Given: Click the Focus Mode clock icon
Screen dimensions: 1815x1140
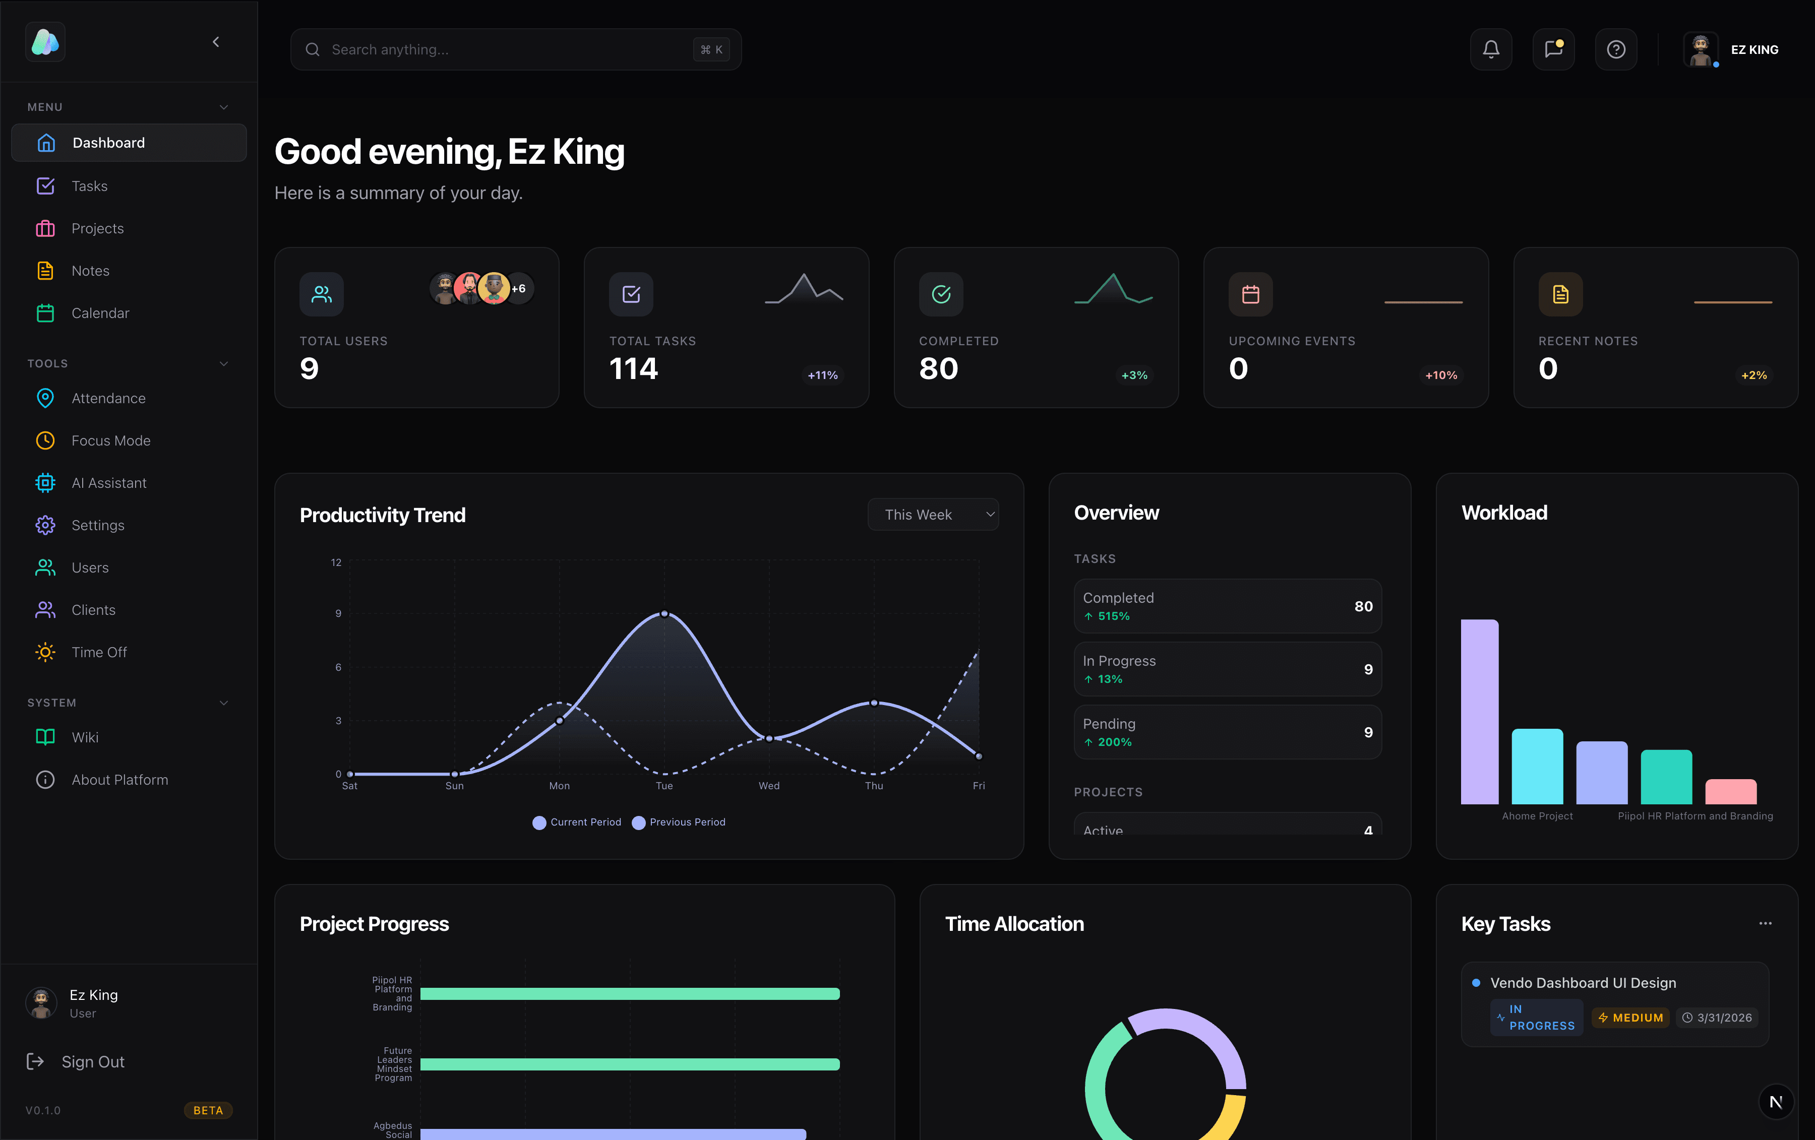Looking at the screenshot, I should pyautogui.click(x=45, y=440).
